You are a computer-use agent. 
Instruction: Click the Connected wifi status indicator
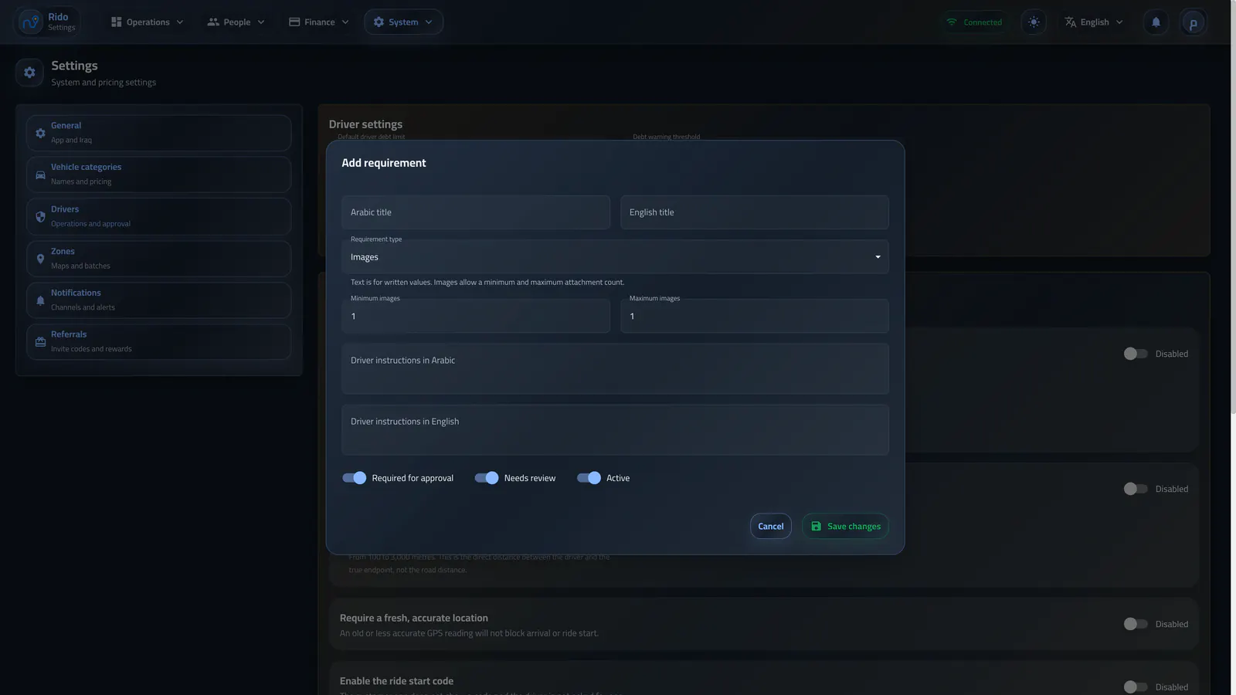pos(974,22)
